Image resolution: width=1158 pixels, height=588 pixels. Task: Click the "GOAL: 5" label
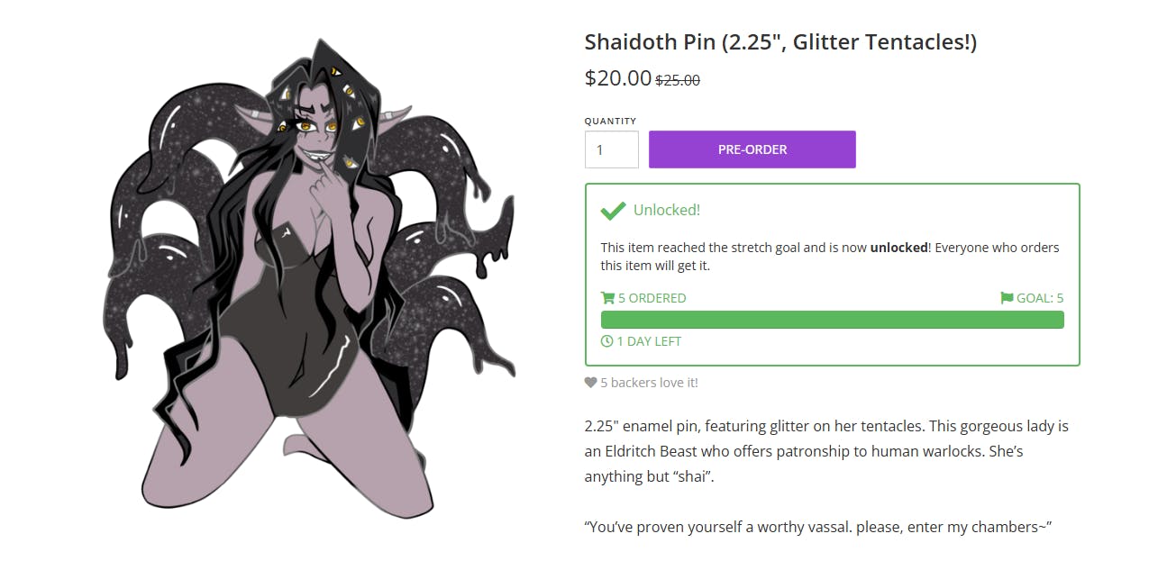click(x=1040, y=298)
